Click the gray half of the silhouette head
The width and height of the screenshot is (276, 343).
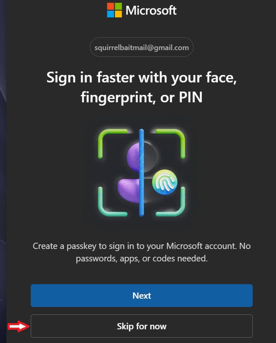tap(150, 156)
